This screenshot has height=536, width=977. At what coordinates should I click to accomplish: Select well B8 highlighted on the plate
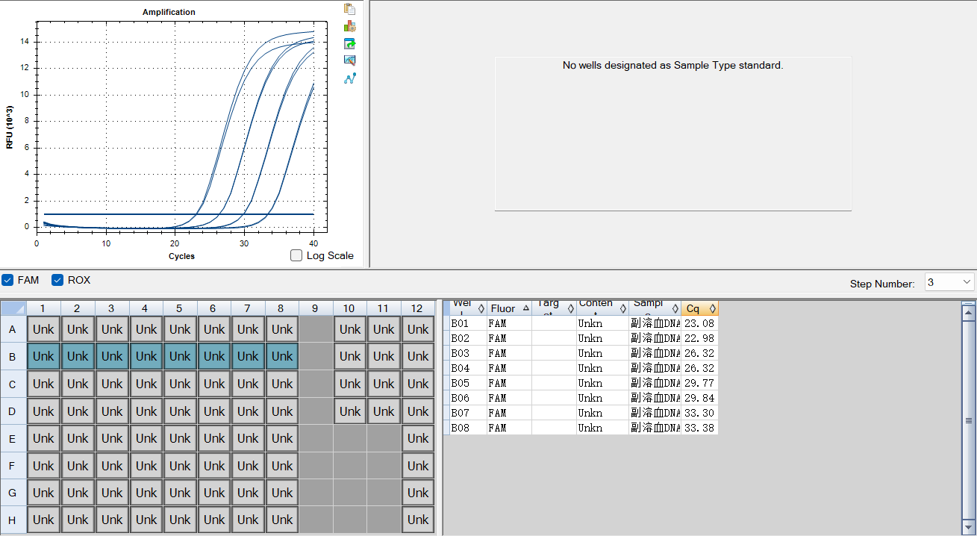(x=282, y=357)
